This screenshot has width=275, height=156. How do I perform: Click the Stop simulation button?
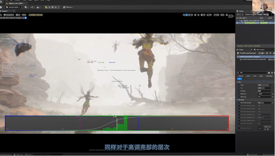53,7
